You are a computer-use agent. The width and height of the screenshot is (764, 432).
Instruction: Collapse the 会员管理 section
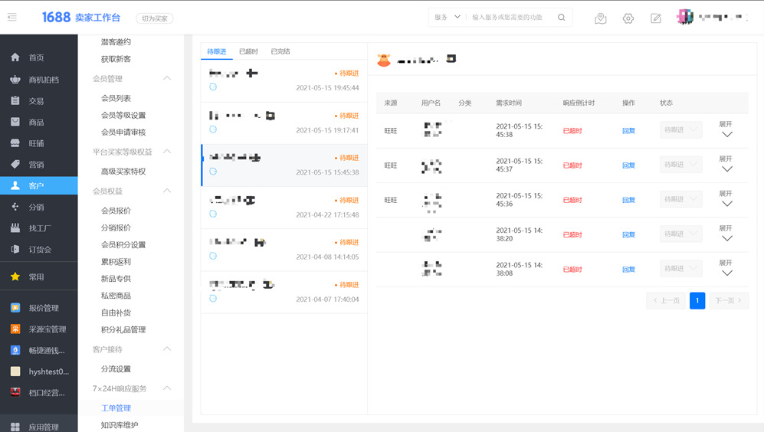(x=166, y=79)
